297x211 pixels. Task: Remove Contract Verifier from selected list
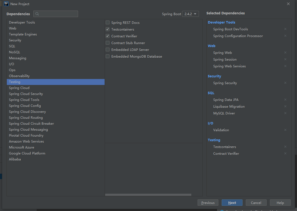pyautogui.click(x=285, y=153)
